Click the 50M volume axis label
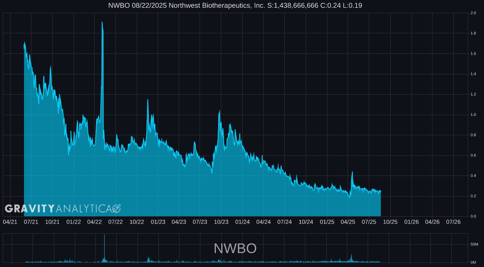This screenshot has height=267, width=484. click(x=474, y=245)
